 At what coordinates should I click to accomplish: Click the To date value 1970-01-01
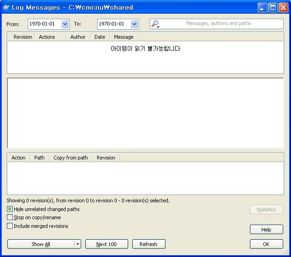point(111,24)
